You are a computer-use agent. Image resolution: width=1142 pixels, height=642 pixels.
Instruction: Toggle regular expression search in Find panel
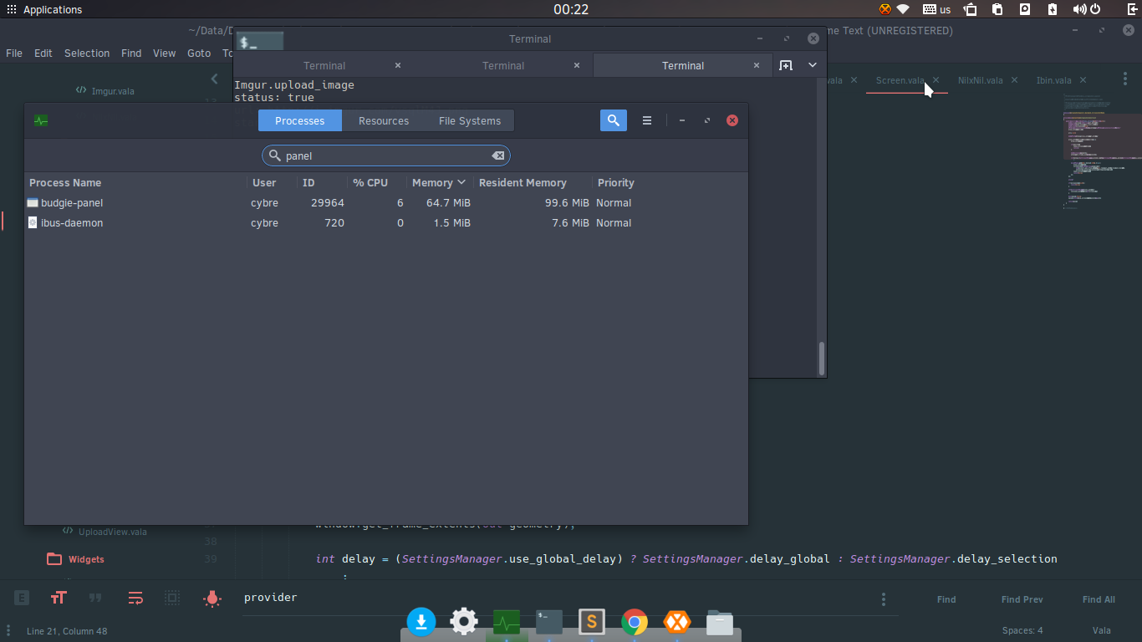22,598
